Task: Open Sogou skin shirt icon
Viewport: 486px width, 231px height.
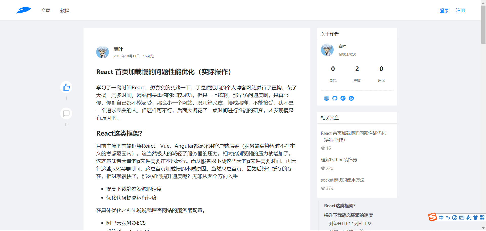Action: 475,218
